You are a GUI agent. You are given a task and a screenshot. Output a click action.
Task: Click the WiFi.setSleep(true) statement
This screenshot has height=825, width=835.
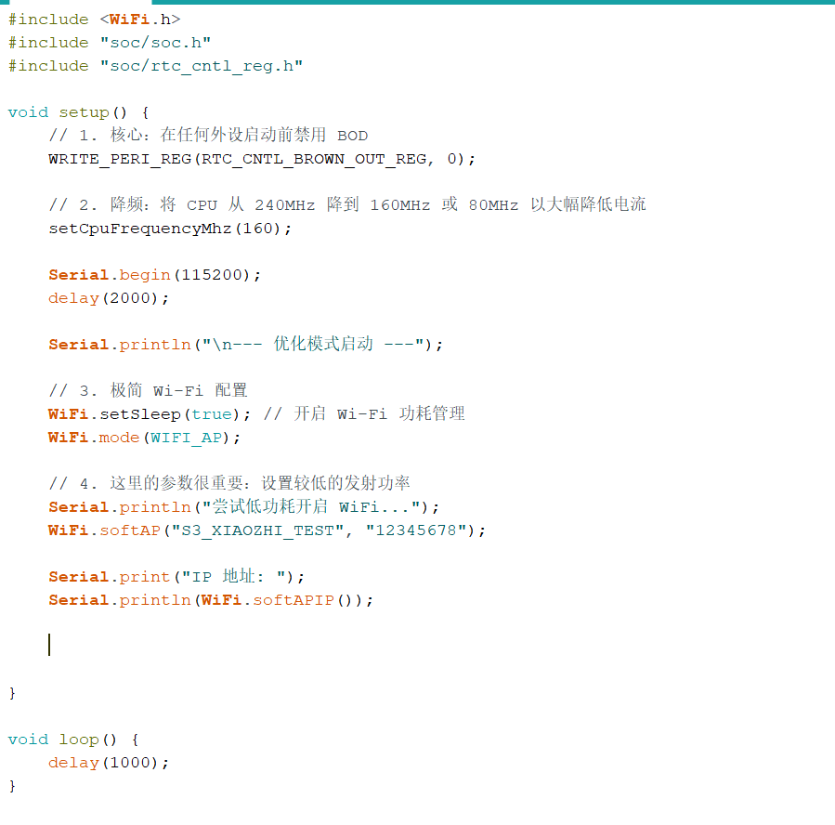pos(150,414)
